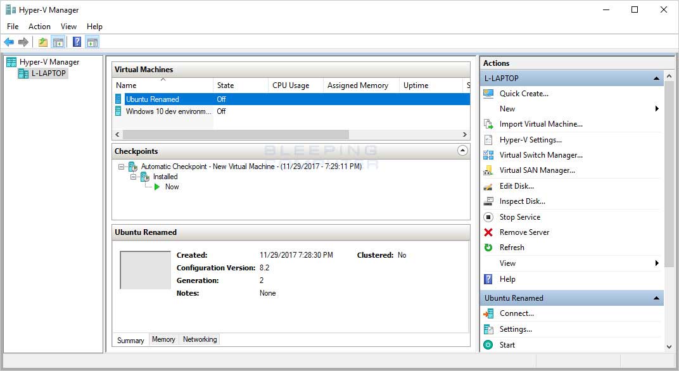Click the Windows 10 dev environment VM icon
679x371 pixels.
tap(118, 111)
